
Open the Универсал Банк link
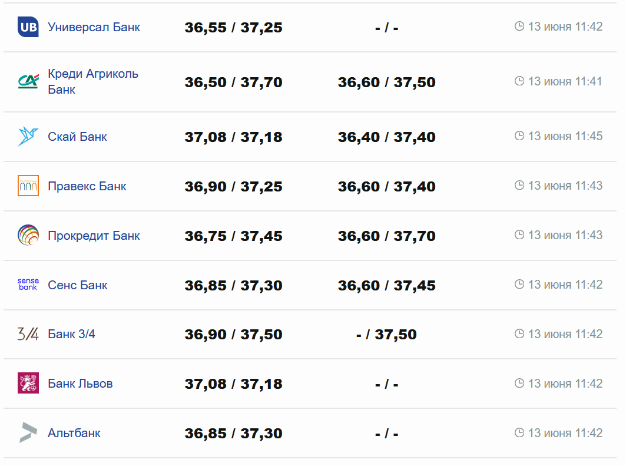click(x=94, y=27)
